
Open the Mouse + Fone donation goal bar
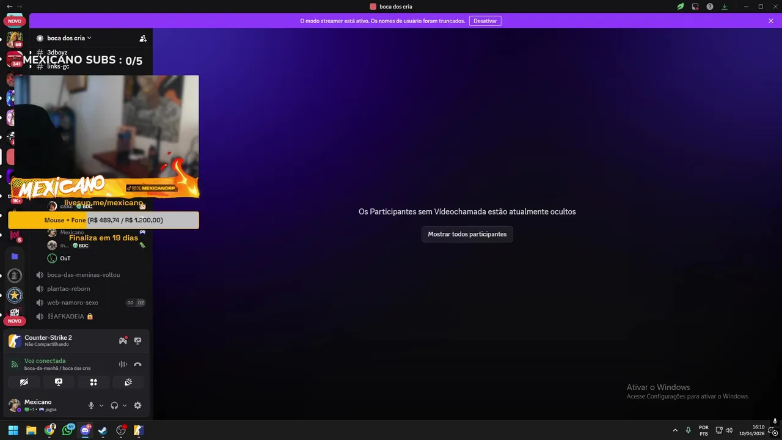(103, 220)
